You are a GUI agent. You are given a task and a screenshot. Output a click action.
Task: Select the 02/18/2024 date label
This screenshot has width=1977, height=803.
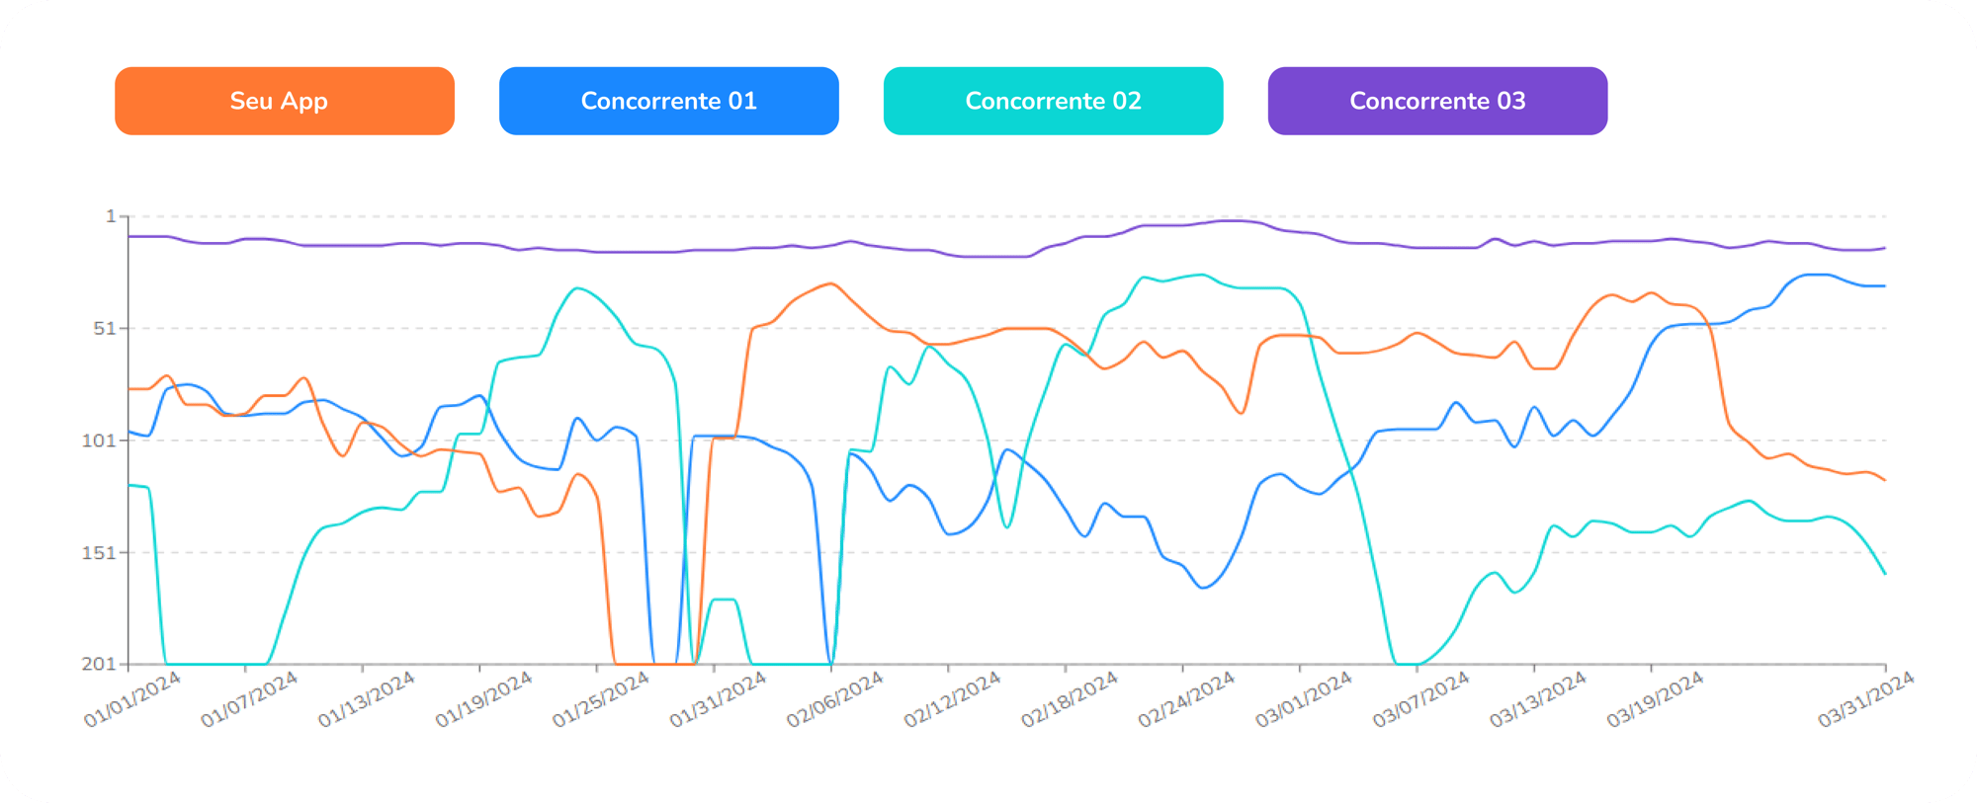click(x=1070, y=699)
